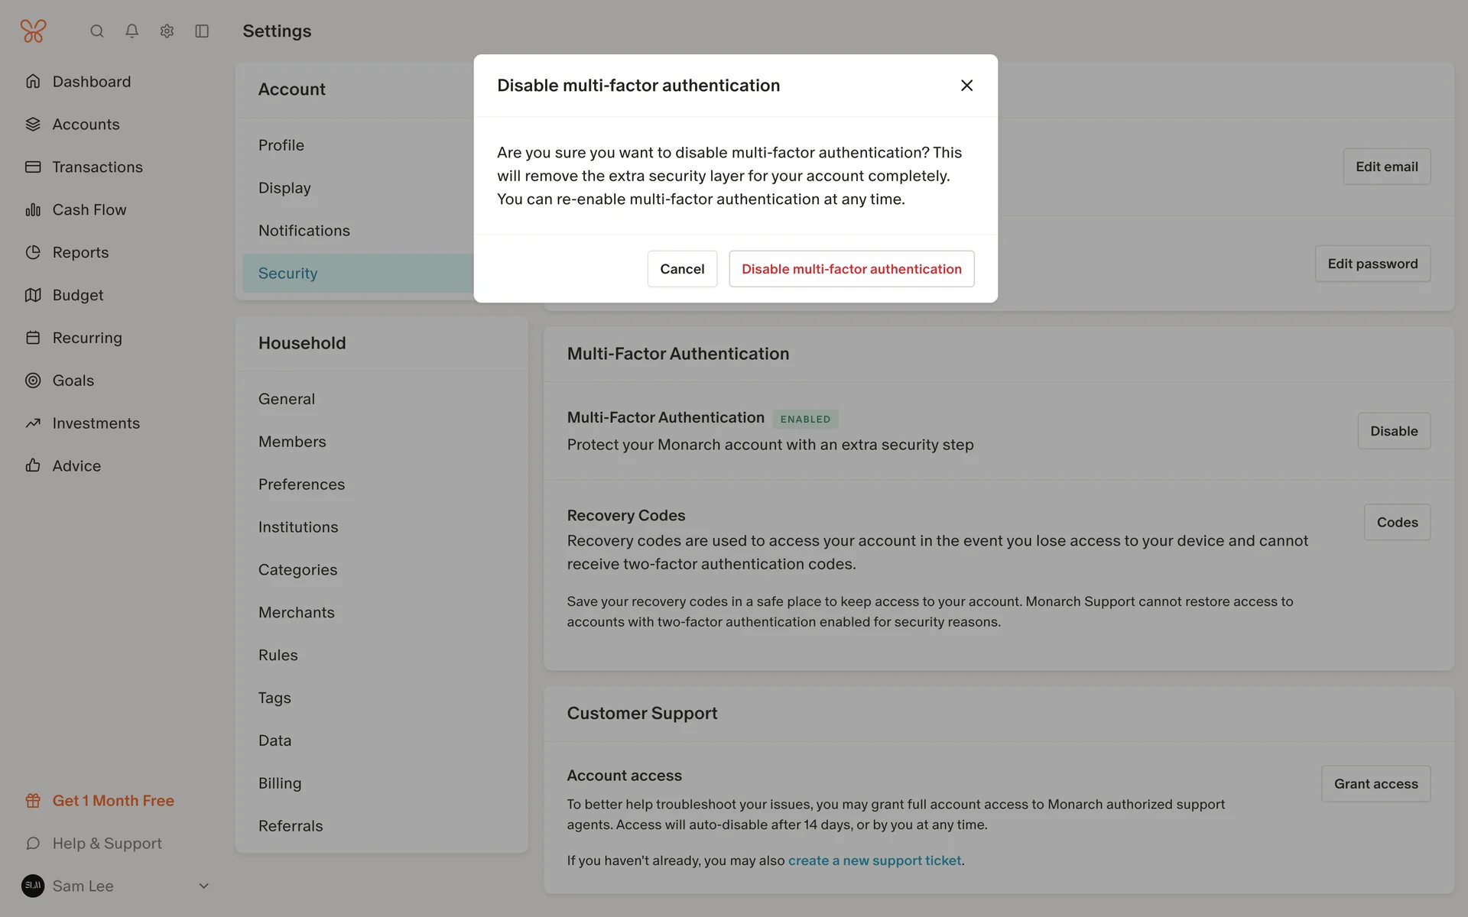Click the settings gear icon
The width and height of the screenshot is (1468, 917).
[167, 31]
